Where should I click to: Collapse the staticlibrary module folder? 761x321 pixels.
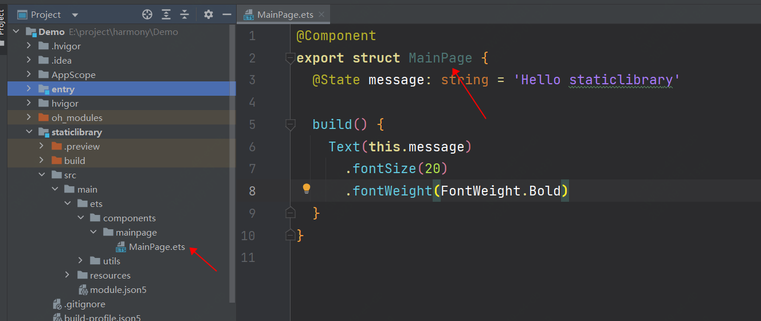tap(29, 132)
